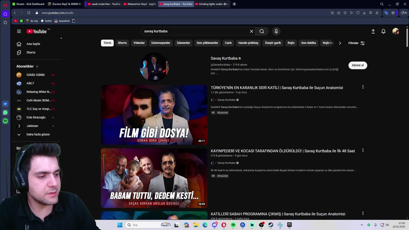
Task: Open Opera Easy Setup sliders icon
Action: pyautogui.click(x=371, y=13)
